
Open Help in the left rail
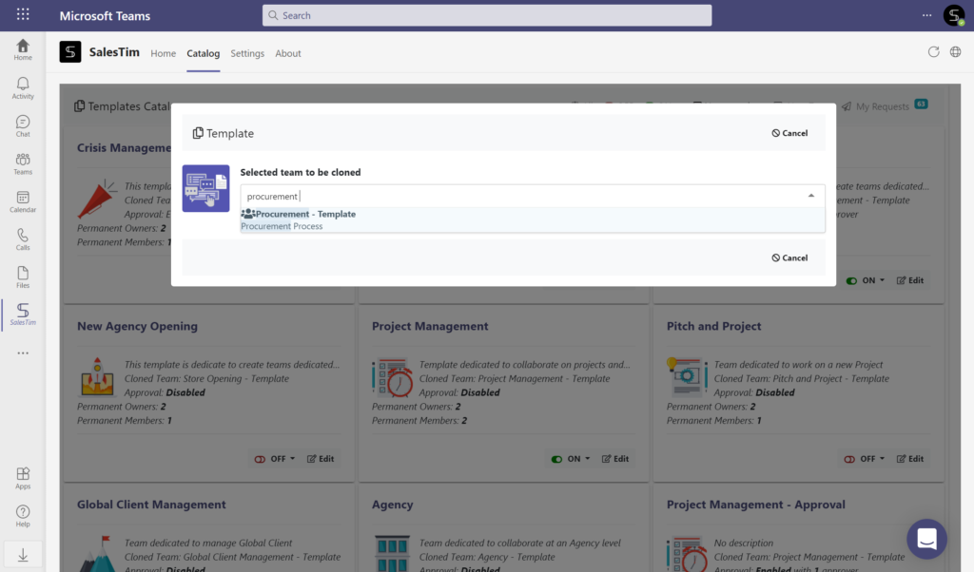click(23, 516)
